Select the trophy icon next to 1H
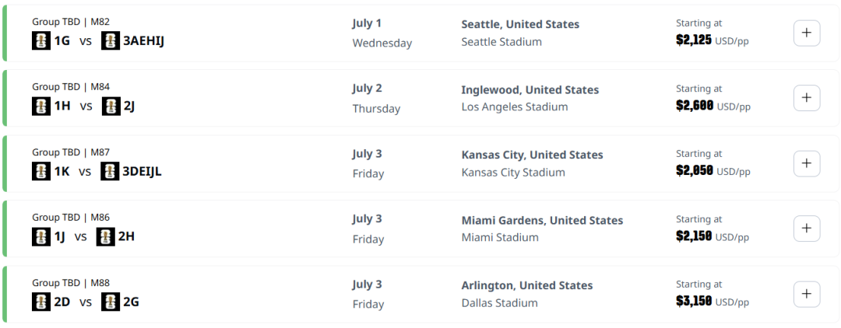Viewport: 841px width, 328px height. pos(41,106)
